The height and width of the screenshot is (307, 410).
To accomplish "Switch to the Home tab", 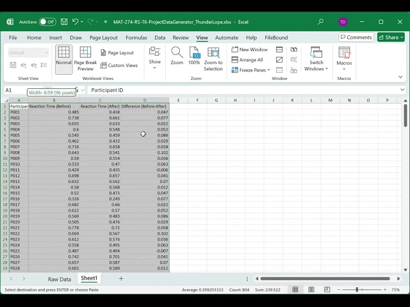I will (x=34, y=38).
